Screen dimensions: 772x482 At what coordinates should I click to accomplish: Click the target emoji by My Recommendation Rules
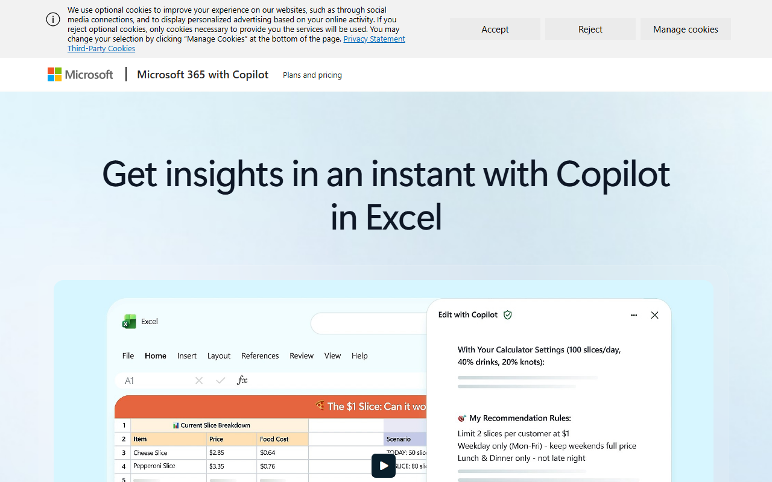462,418
